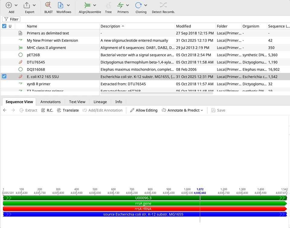
Task: Switch to the Lineage tab
Action: pos(100,102)
